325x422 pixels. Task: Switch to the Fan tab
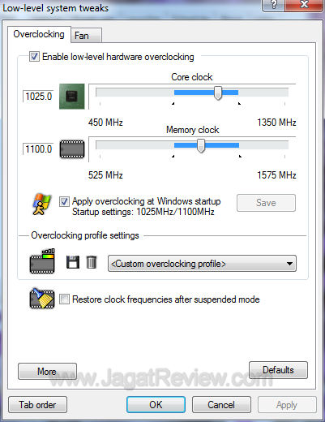point(86,36)
